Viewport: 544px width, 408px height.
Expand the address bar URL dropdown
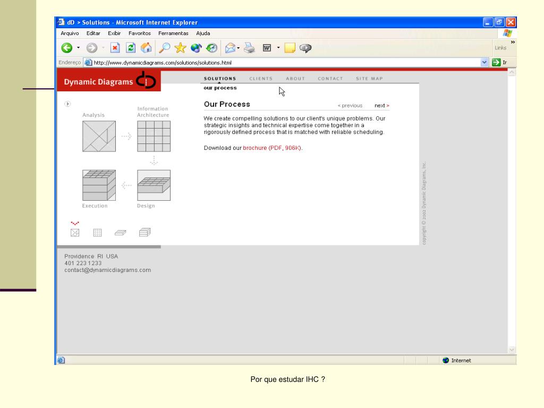(484, 63)
